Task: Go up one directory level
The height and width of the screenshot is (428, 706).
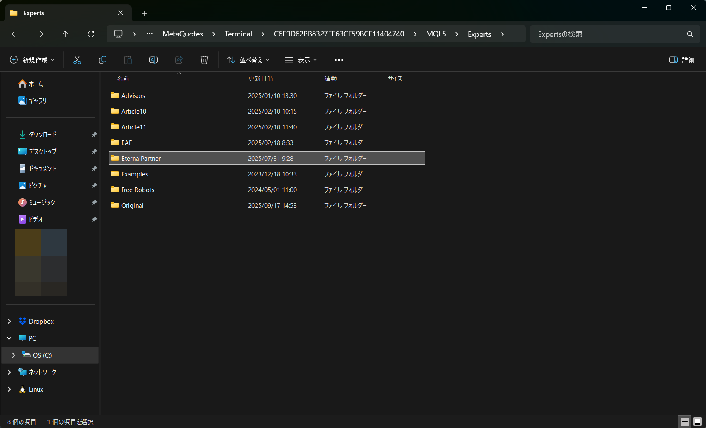Action: tap(65, 34)
